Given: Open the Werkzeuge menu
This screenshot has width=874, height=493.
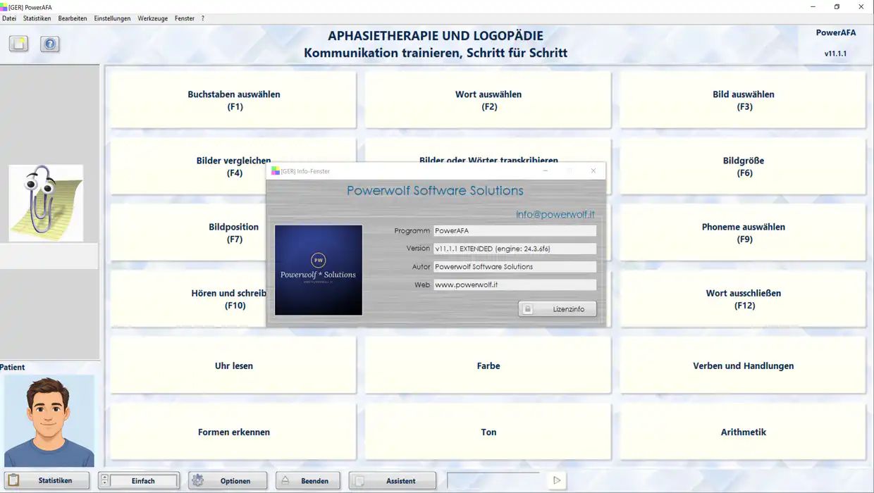Looking at the screenshot, I should point(153,18).
